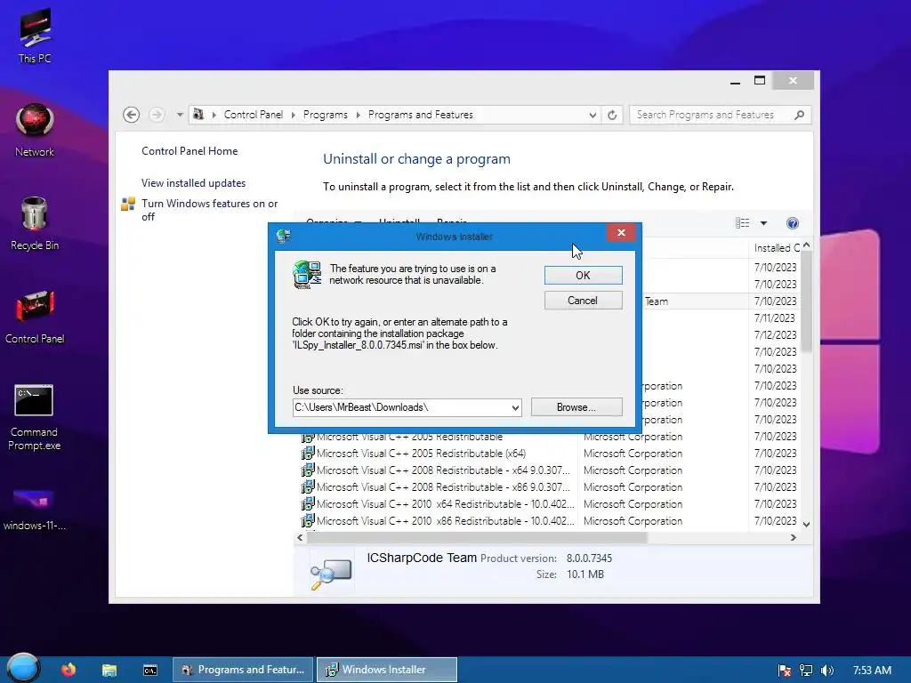Select the windows-11 desktop file

tap(35, 510)
